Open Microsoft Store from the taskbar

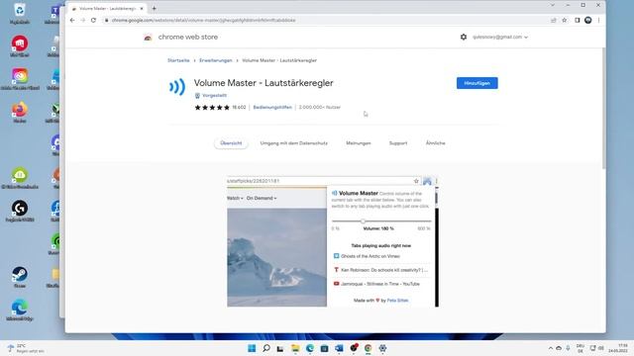point(324,348)
